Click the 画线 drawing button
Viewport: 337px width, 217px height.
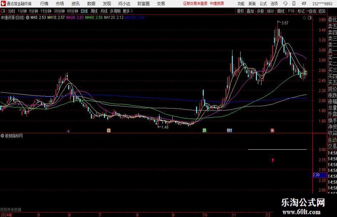tap(281, 11)
